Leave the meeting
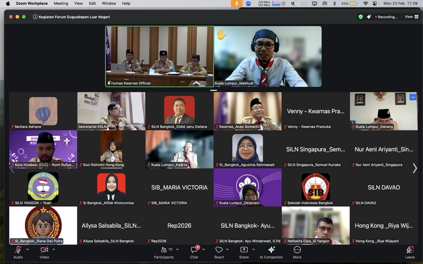Viewport: 423px width, 264px height. [410, 252]
